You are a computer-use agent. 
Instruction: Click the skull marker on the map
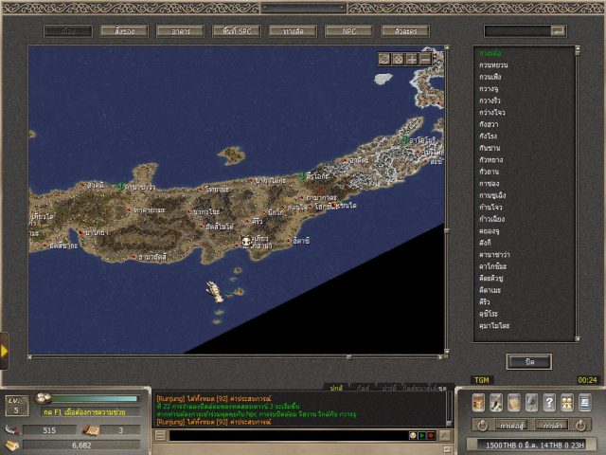(x=246, y=243)
